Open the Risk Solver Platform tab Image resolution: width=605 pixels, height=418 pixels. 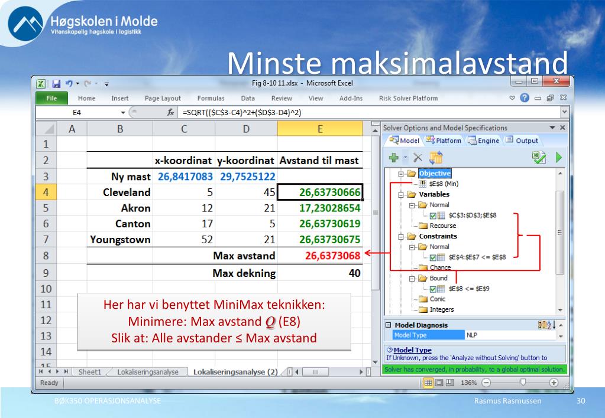point(408,98)
